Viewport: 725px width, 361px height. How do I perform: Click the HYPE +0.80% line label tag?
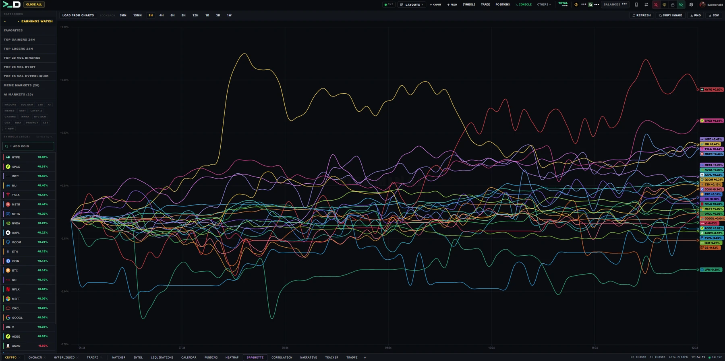tap(712, 90)
